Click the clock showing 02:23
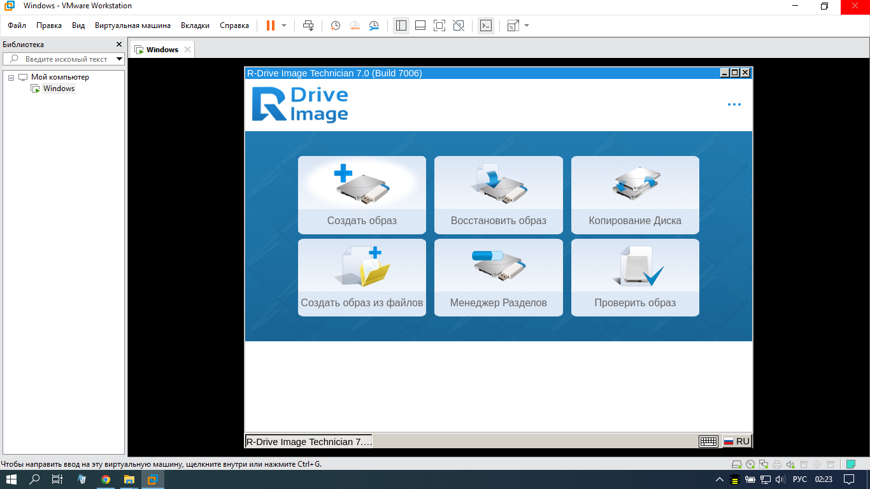The width and height of the screenshot is (870, 489). [x=824, y=479]
